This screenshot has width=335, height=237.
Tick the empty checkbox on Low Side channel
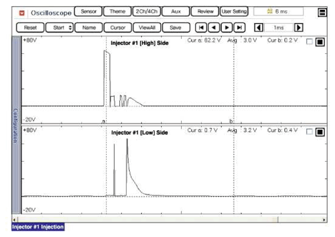(x=309, y=132)
